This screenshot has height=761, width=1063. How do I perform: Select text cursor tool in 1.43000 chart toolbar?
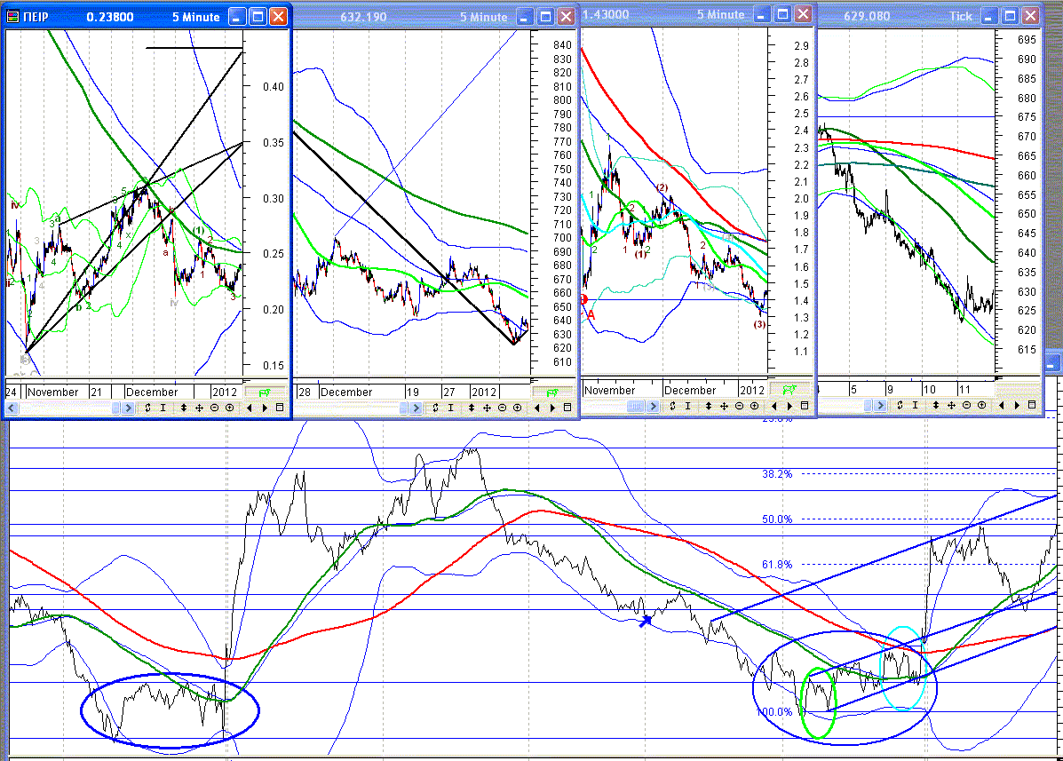click(x=687, y=406)
